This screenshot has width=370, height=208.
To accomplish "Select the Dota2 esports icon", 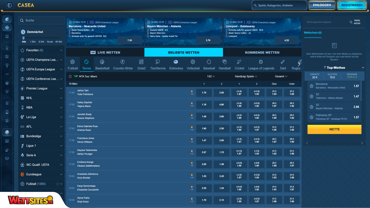I will pos(141,64).
